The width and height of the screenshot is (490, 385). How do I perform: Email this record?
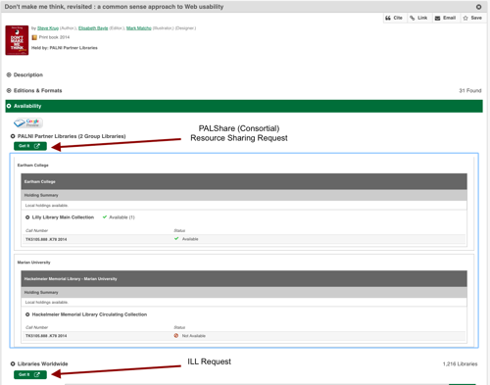[446, 18]
